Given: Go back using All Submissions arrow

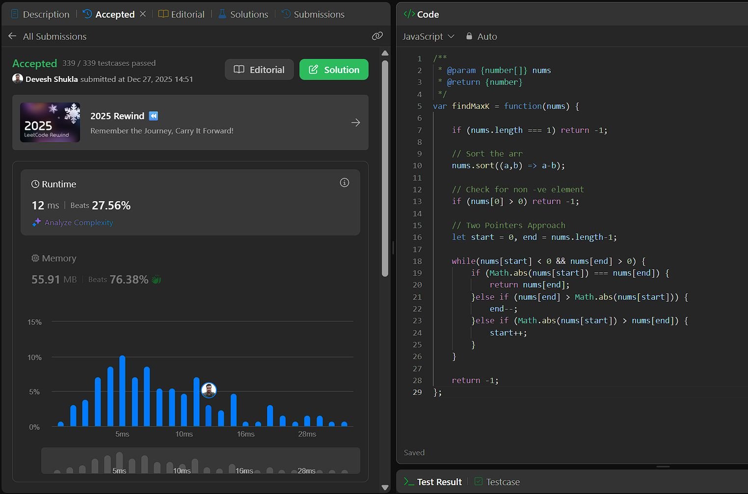Looking at the screenshot, I should click(12, 36).
